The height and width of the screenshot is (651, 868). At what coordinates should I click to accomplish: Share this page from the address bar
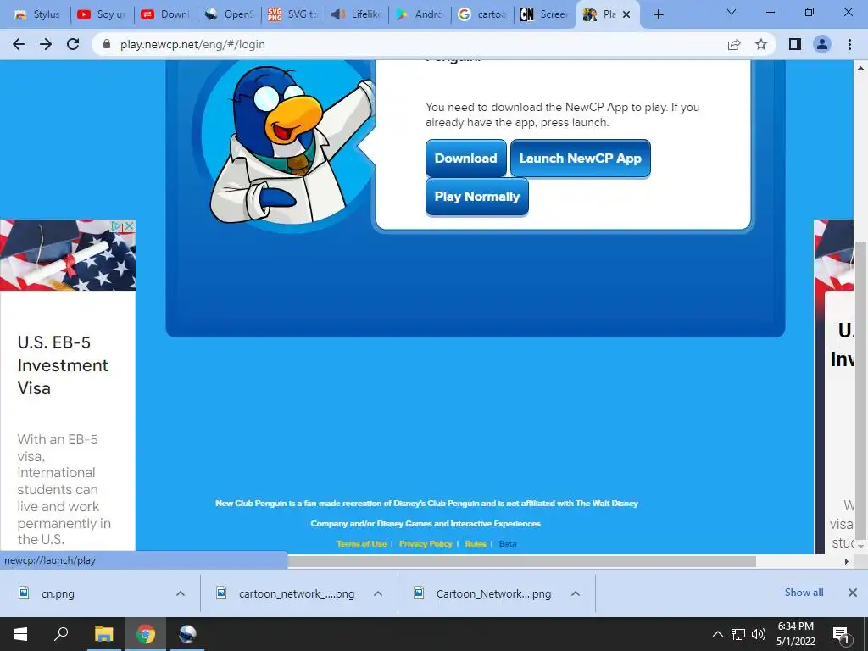coord(734,44)
